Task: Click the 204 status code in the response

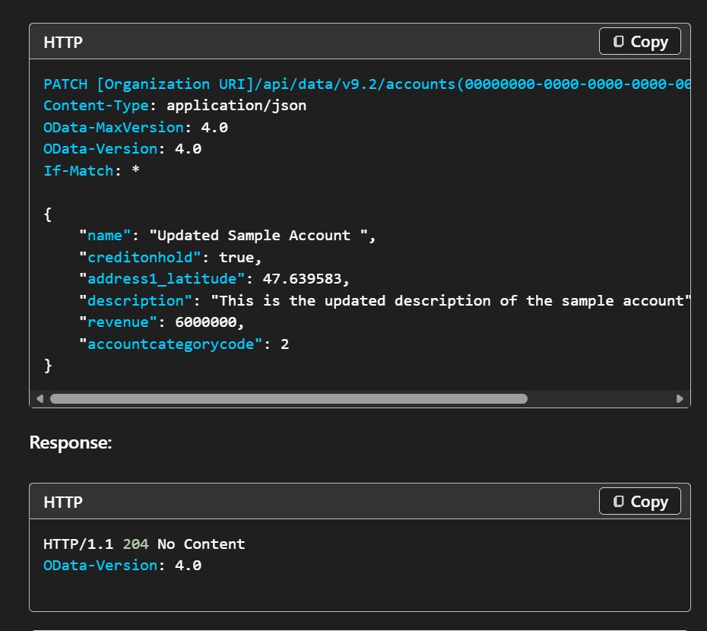Action: pos(135,544)
